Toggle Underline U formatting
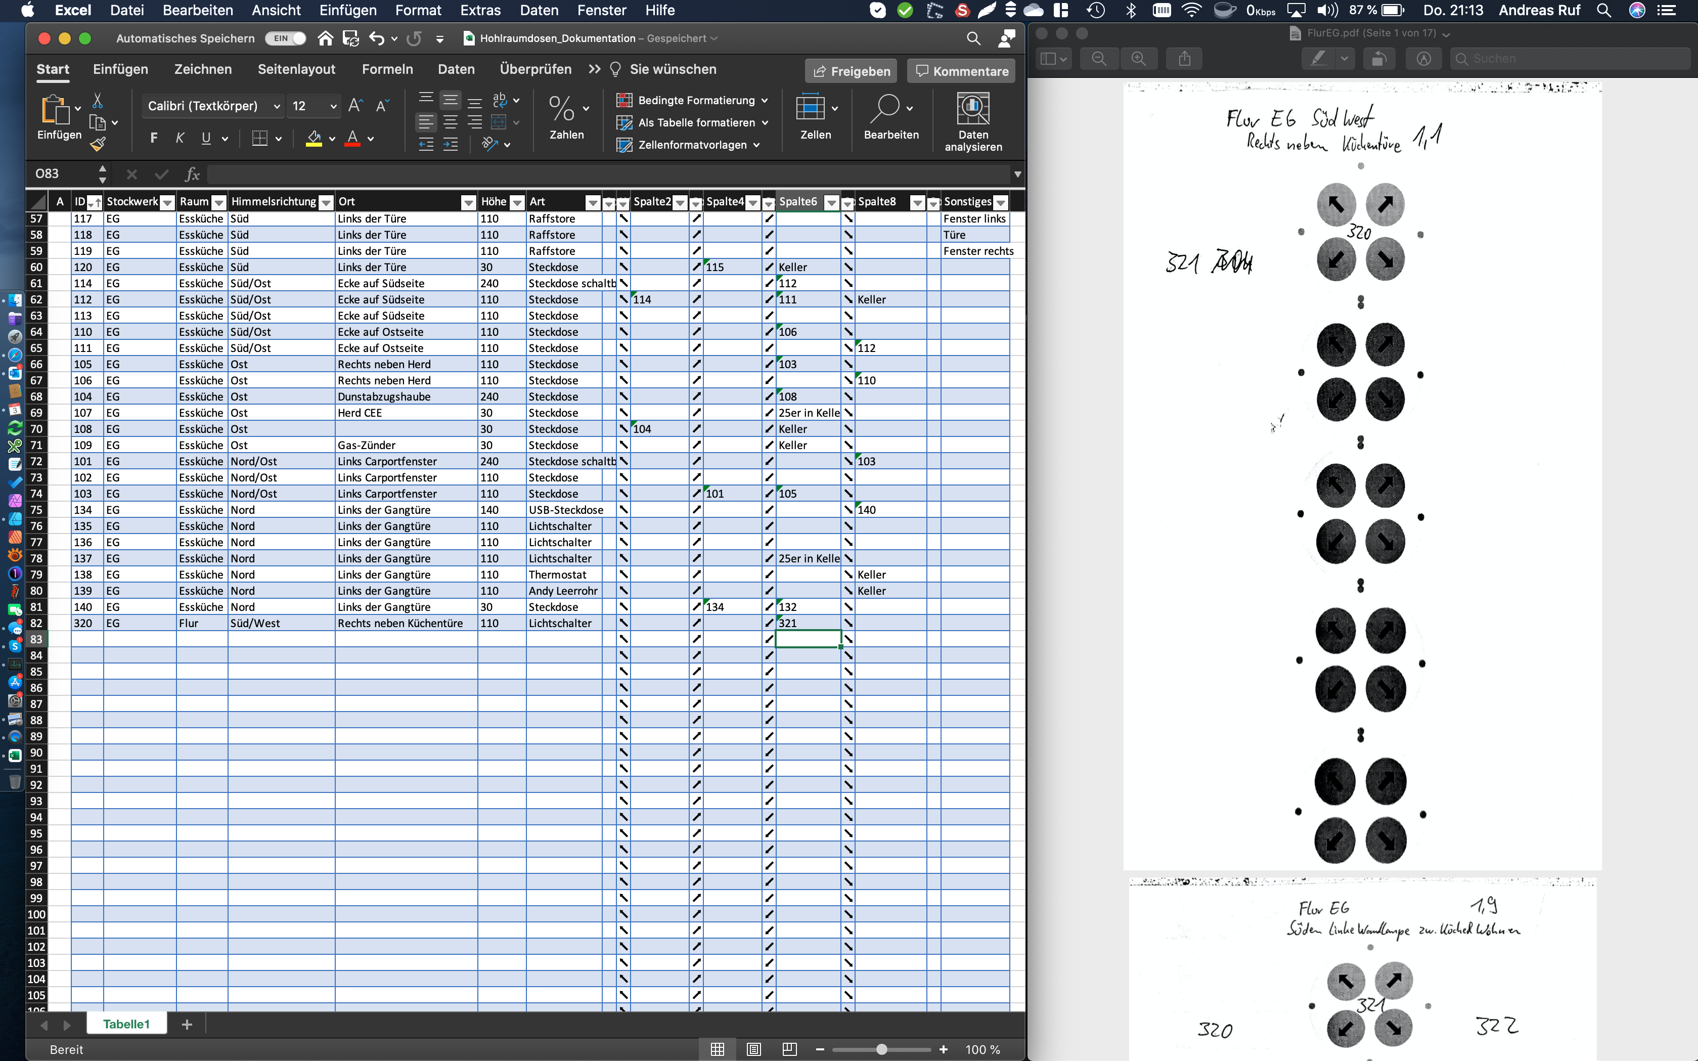 [x=206, y=138]
